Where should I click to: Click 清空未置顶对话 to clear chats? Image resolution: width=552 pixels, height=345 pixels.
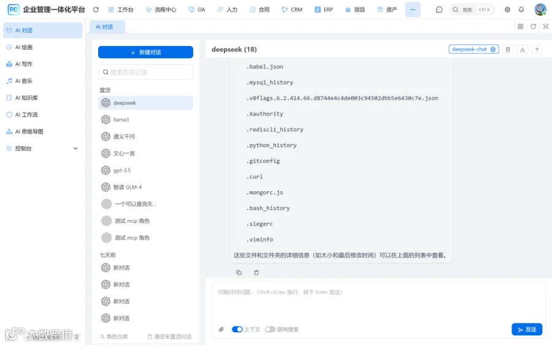click(x=169, y=336)
